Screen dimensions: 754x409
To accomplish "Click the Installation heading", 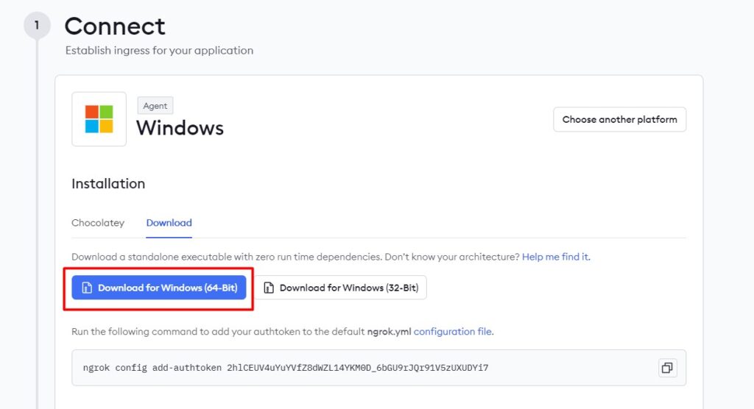I will click(108, 184).
